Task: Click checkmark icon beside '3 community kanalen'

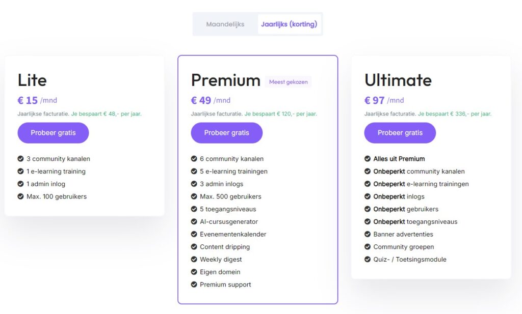Action: point(21,159)
